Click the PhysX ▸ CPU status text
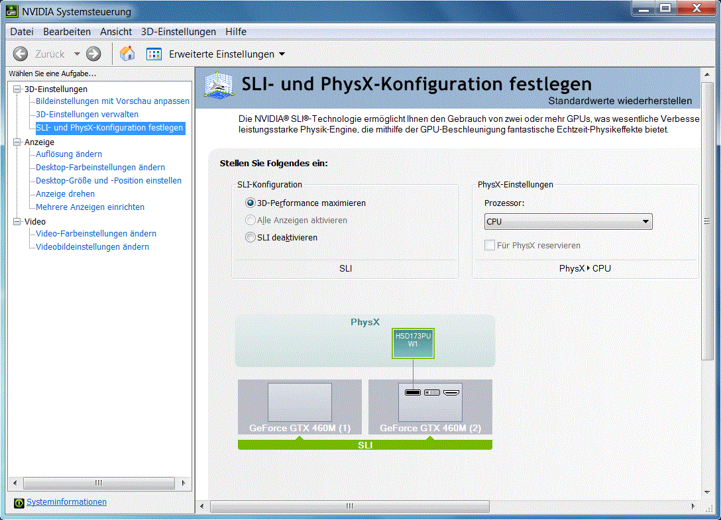 [x=585, y=268]
